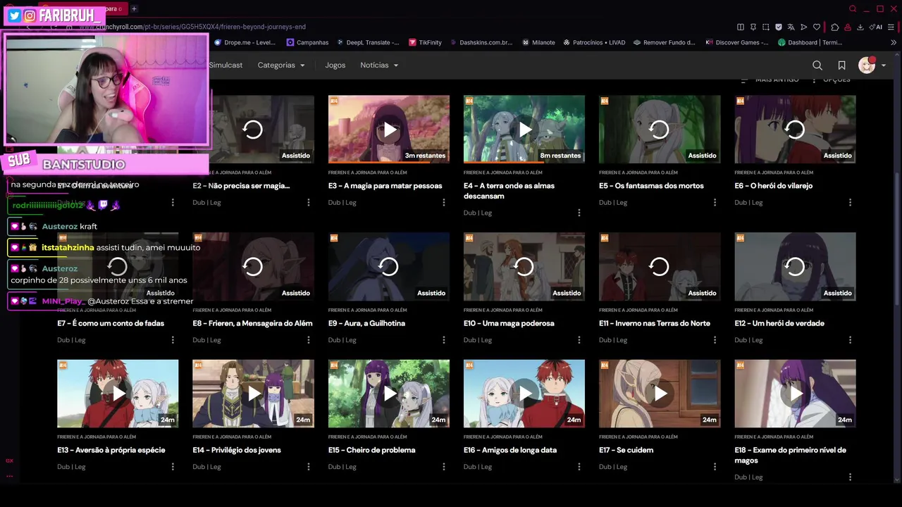The height and width of the screenshot is (507, 902).
Task: Open the Discover Games bookmark
Action: [737, 42]
